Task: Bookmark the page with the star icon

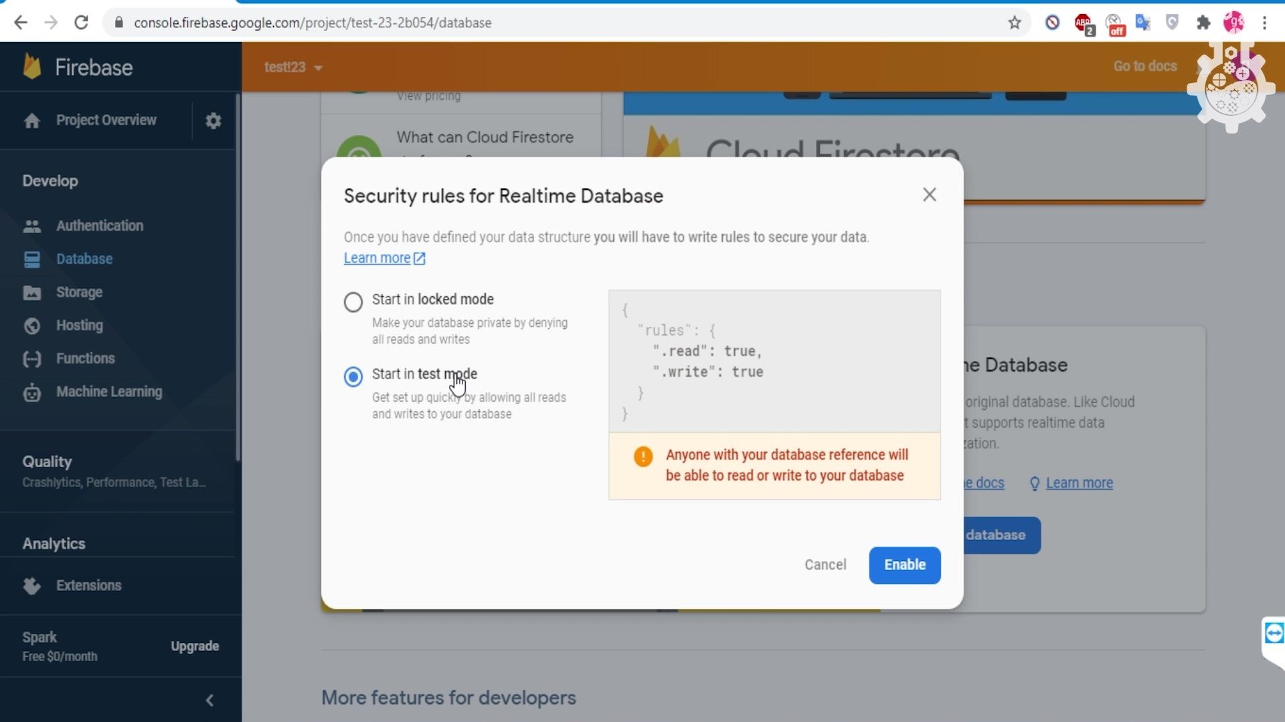Action: pos(1015,22)
